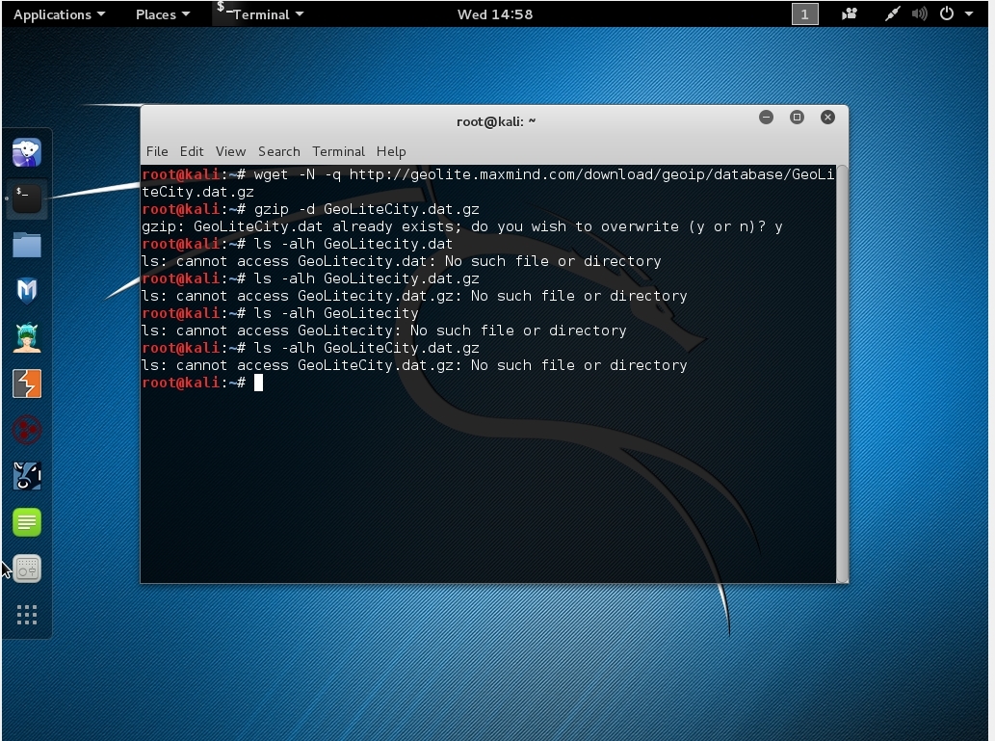
Task: Open the Help menu in terminal
Action: tap(391, 151)
